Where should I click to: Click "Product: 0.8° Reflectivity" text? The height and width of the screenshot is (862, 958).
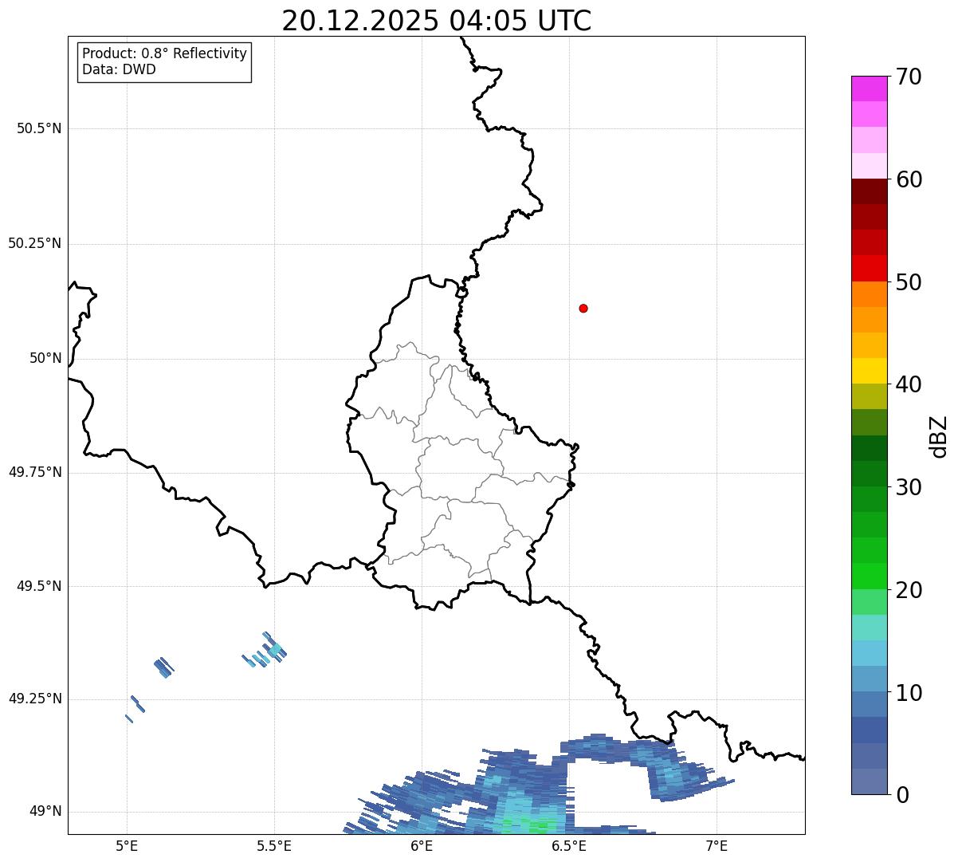[x=164, y=53]
